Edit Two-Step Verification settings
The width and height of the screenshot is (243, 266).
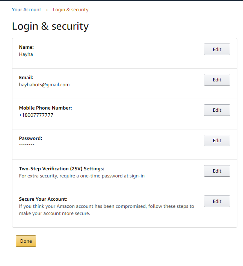[x=217, y=171]
